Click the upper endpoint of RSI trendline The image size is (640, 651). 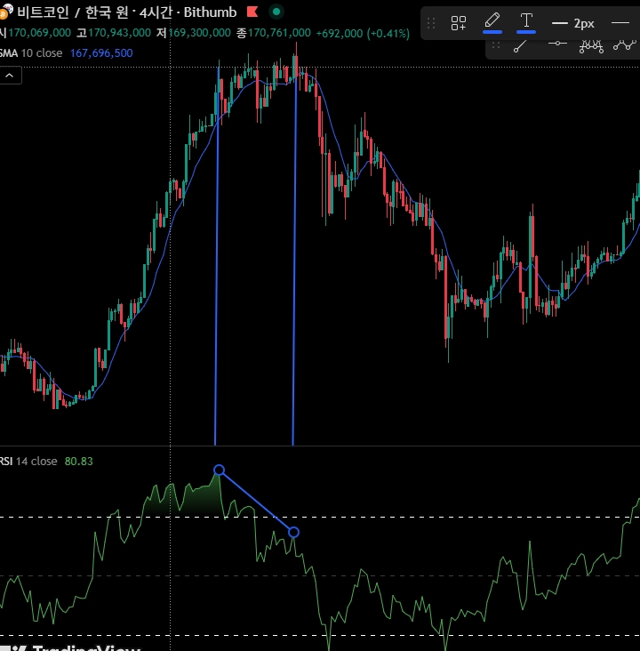[x=219, y=470]
